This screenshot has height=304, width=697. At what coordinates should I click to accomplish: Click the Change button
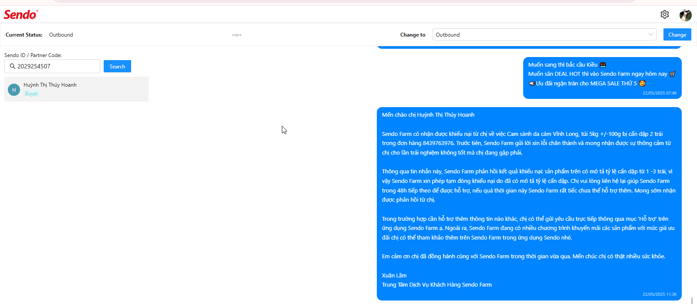pyautogui.click(x=677, y=34)
